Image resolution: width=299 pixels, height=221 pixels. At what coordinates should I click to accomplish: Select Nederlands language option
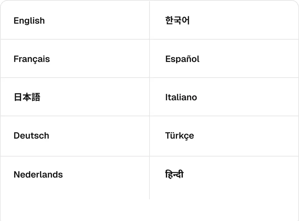pos(38,175)
